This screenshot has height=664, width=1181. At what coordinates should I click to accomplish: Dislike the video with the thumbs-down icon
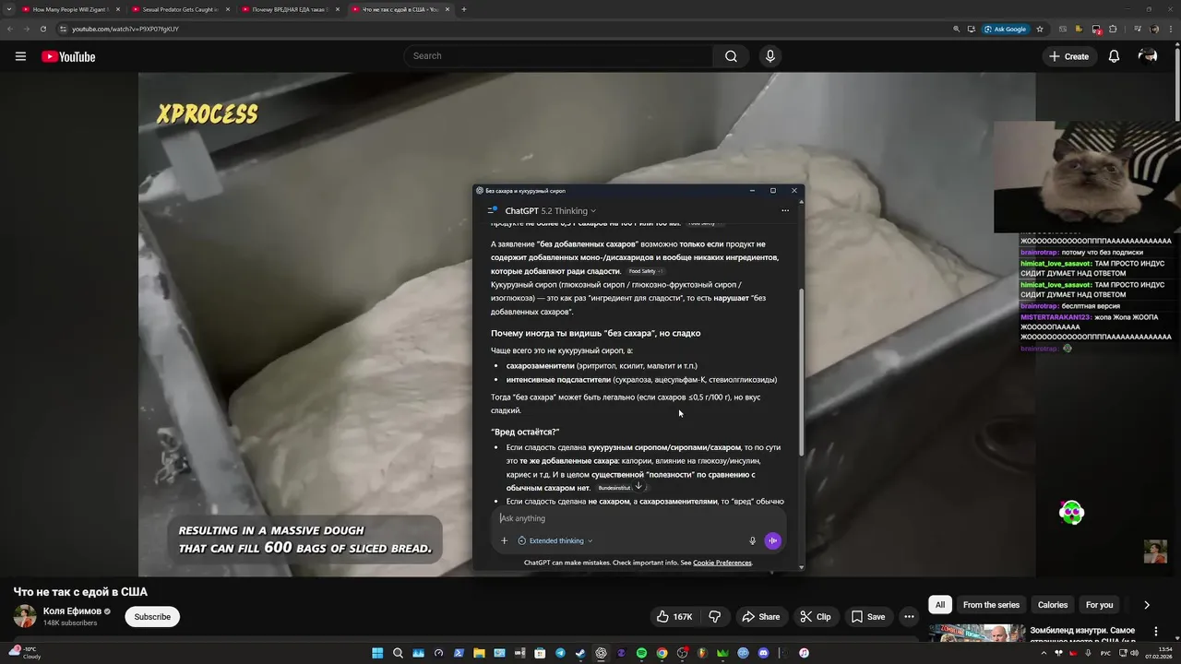pyautogui.click(x=714, y=617)
